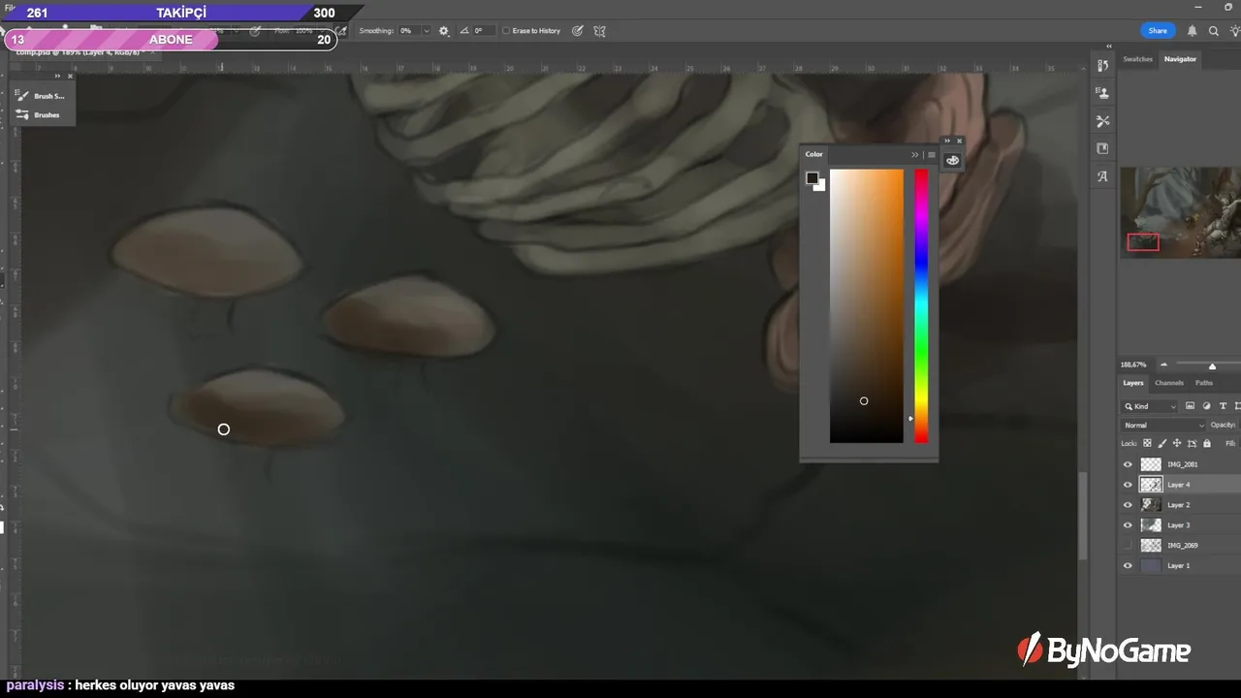Open the History panel icon in the dock
The width and height of the screenshot is (1241, 698).
point(1102,66)
